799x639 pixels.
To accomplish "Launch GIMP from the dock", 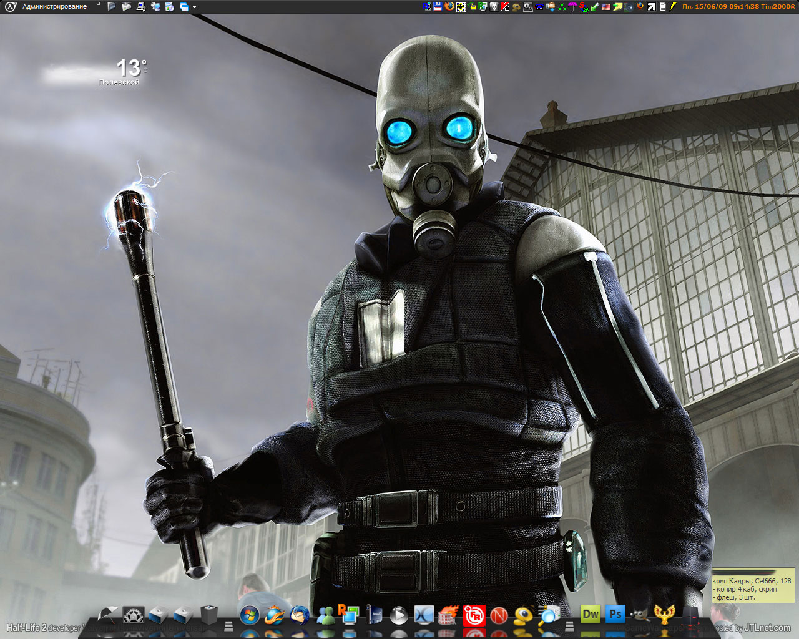I will [x=639, y=614].
